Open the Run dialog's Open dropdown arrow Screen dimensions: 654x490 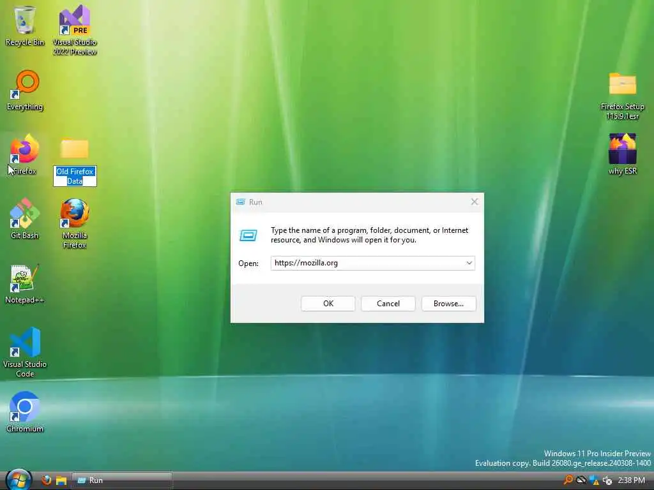coord(469,263)
